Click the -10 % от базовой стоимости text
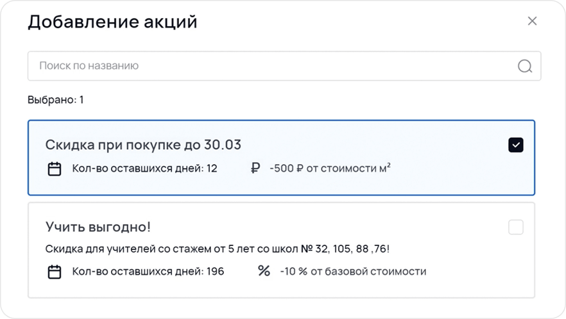 tap(353, 272)
